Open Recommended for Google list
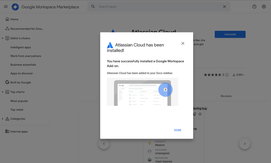Screen dimensions: 271x163 pyautogui.click(x=27, y=29)
